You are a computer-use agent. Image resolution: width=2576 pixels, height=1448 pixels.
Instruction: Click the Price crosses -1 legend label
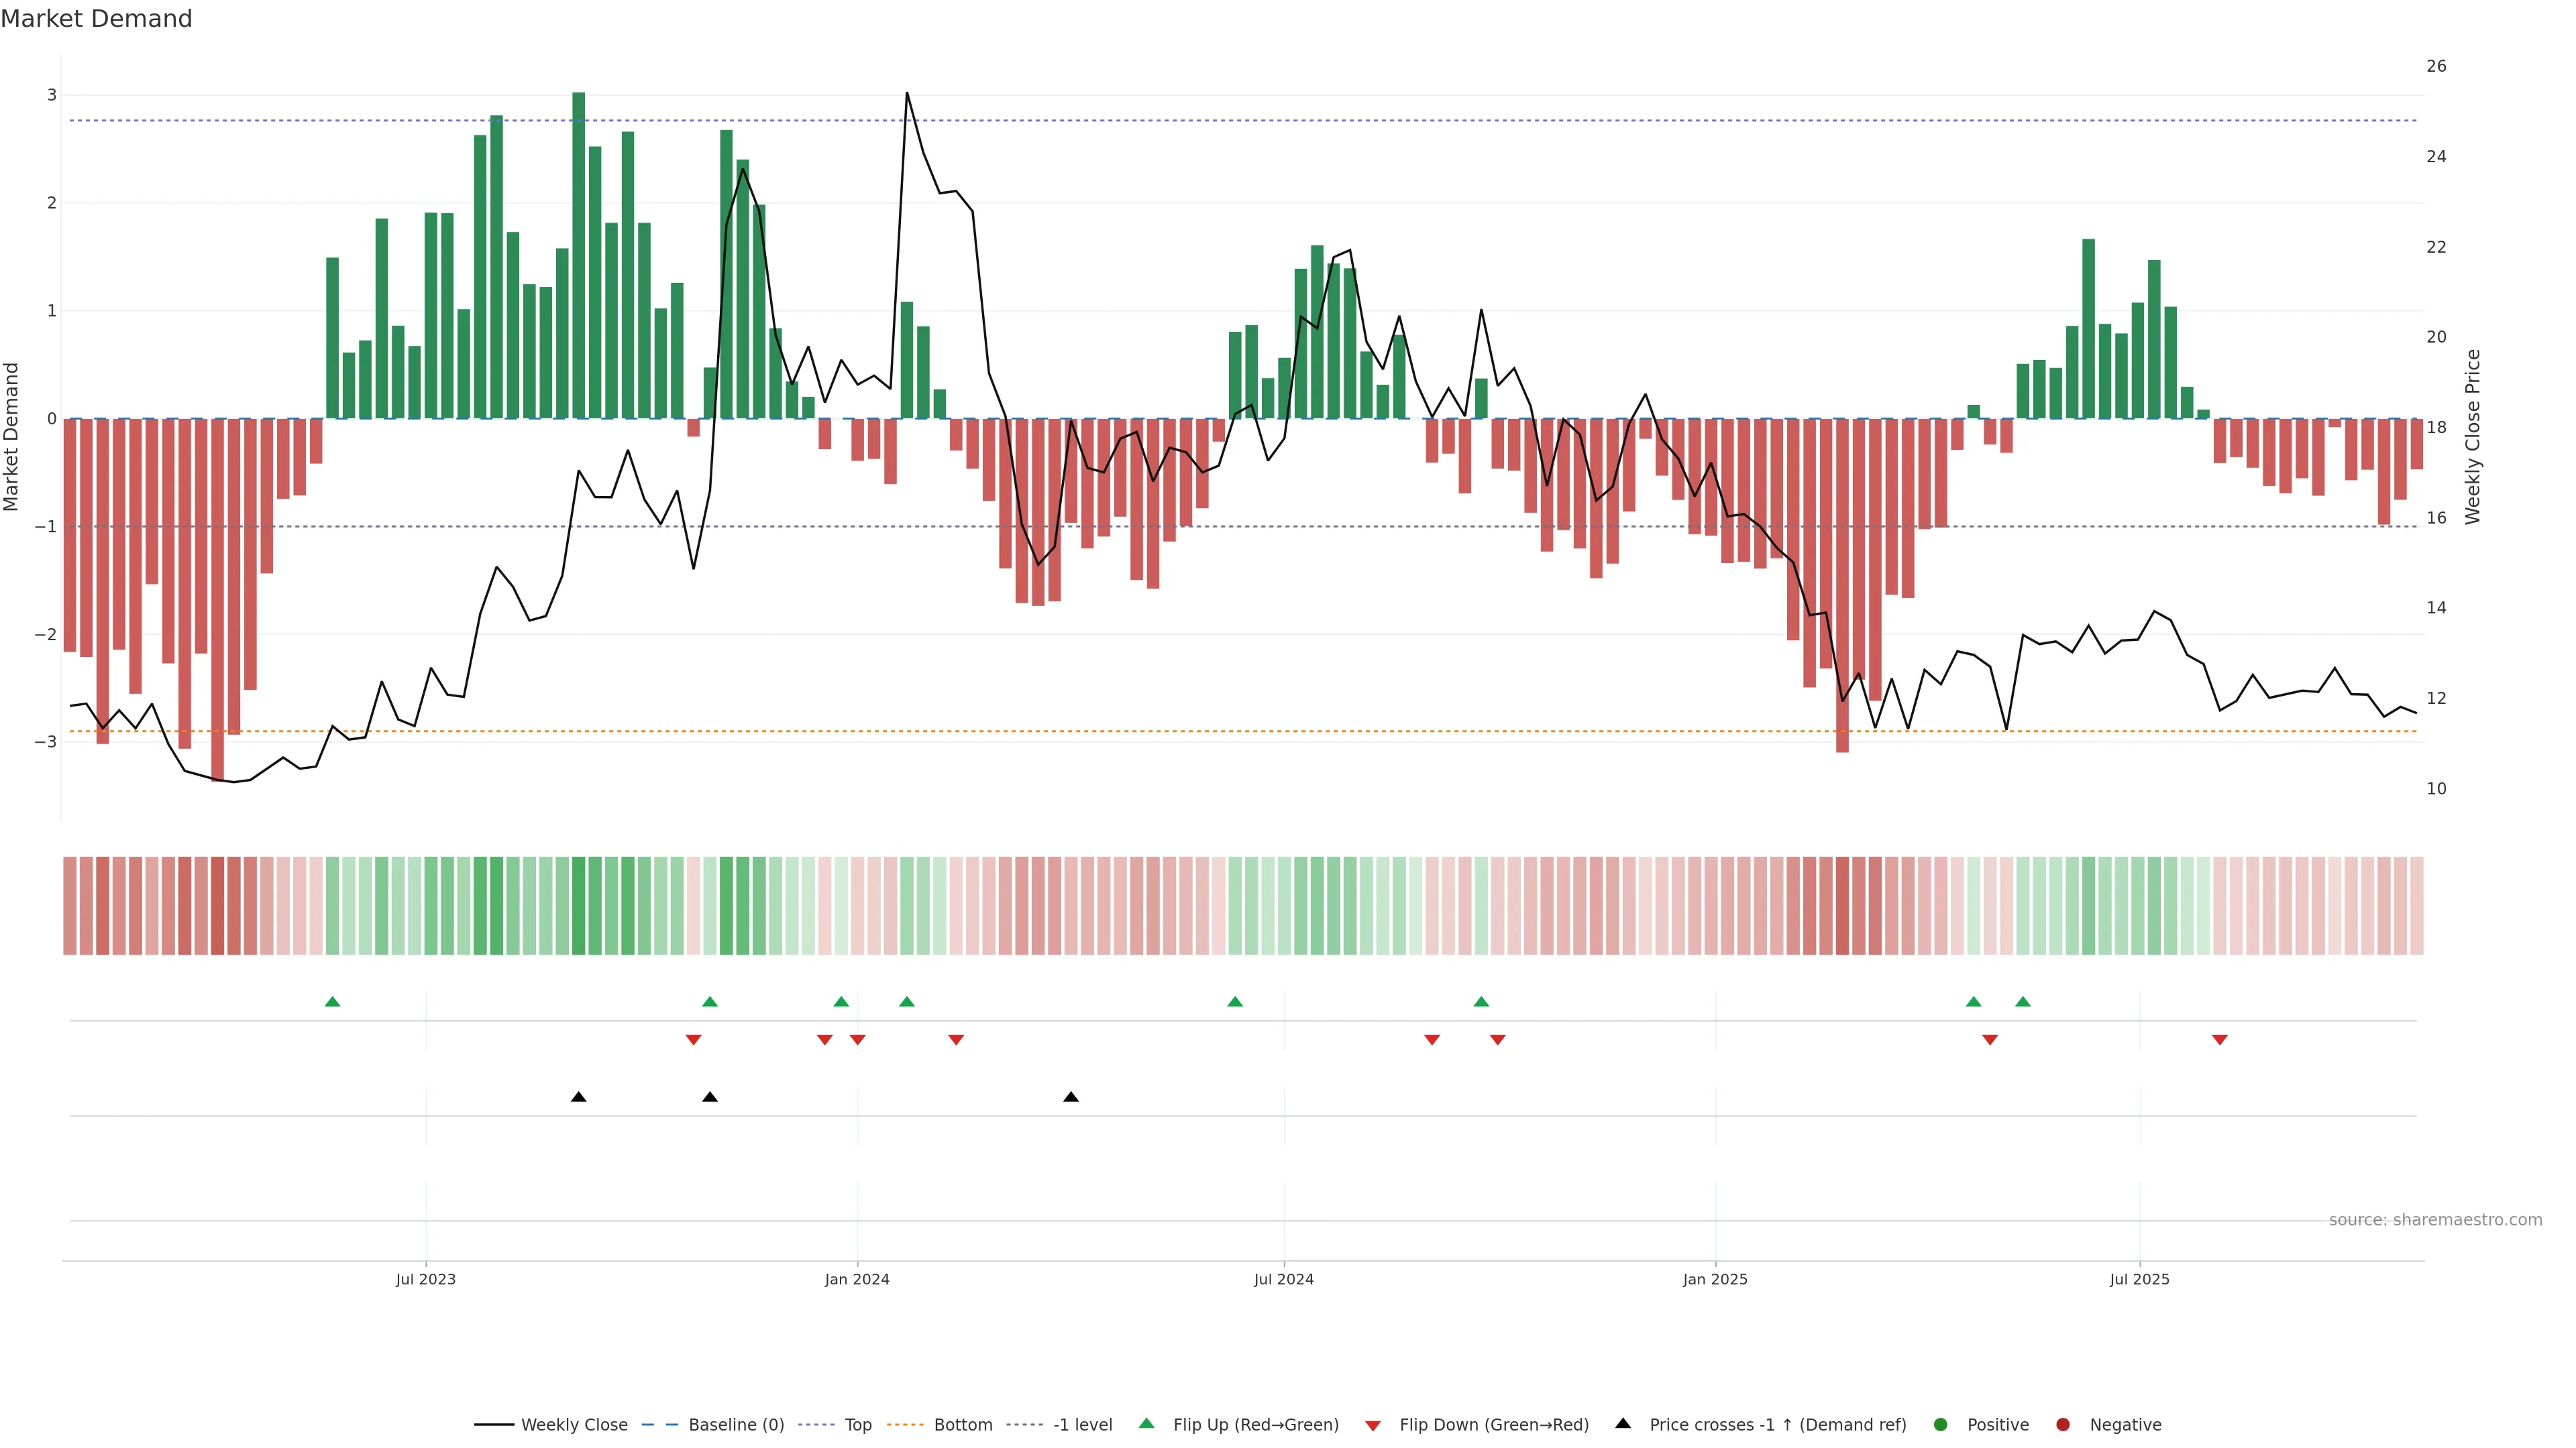(x=1777, y=1425)
